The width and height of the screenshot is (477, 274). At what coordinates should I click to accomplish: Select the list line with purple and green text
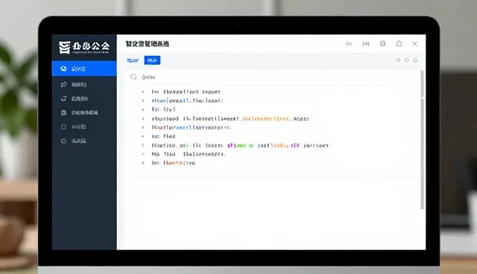241,145
